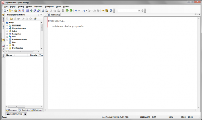Open the Narzędzia menu
The height and width of the screenshot is (120, 202).
point(49,7)
